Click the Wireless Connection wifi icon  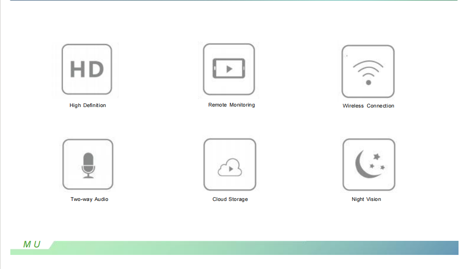368,71
